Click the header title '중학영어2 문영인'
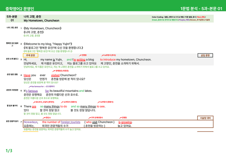 [x=20, y=9]
